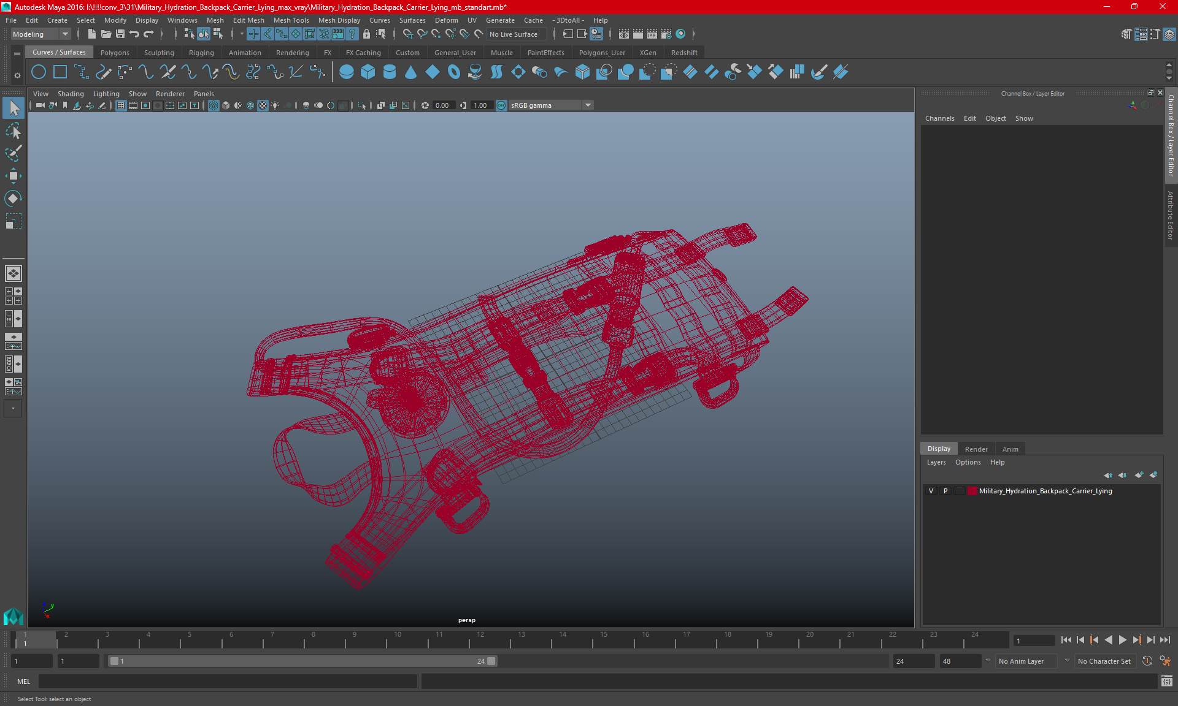Open the Lighting viewport menu
The height and width of the screenshot is (706, 1178).
click(106, 94)
